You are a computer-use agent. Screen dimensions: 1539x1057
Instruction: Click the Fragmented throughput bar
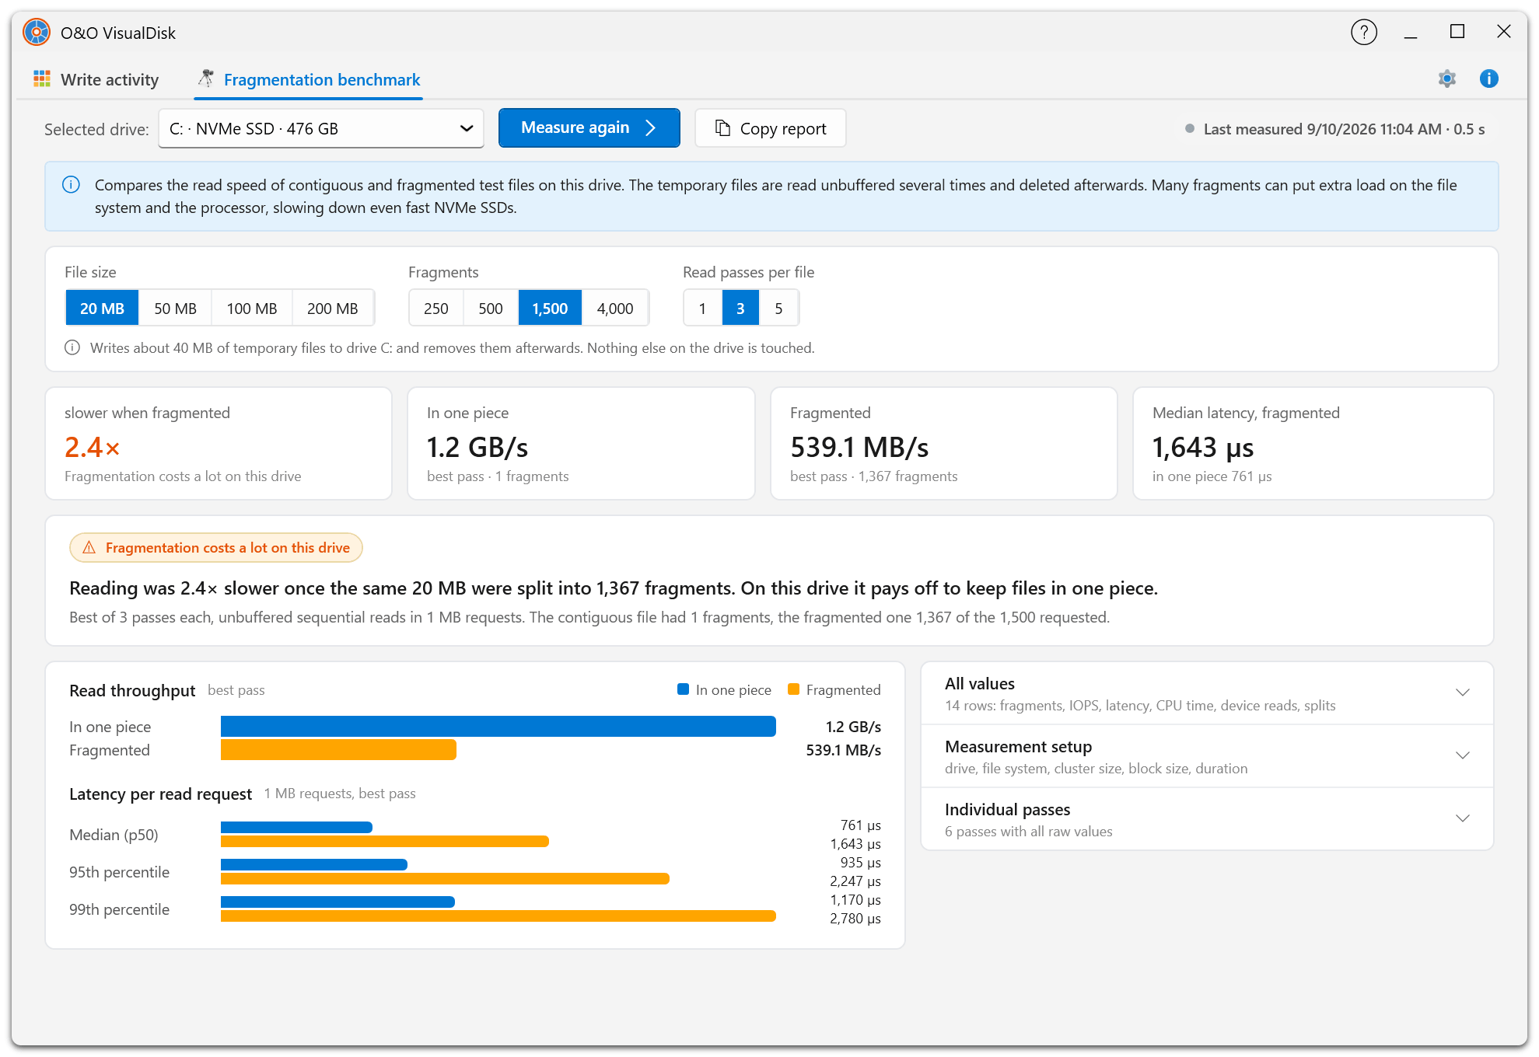click(x=338, y=749)
